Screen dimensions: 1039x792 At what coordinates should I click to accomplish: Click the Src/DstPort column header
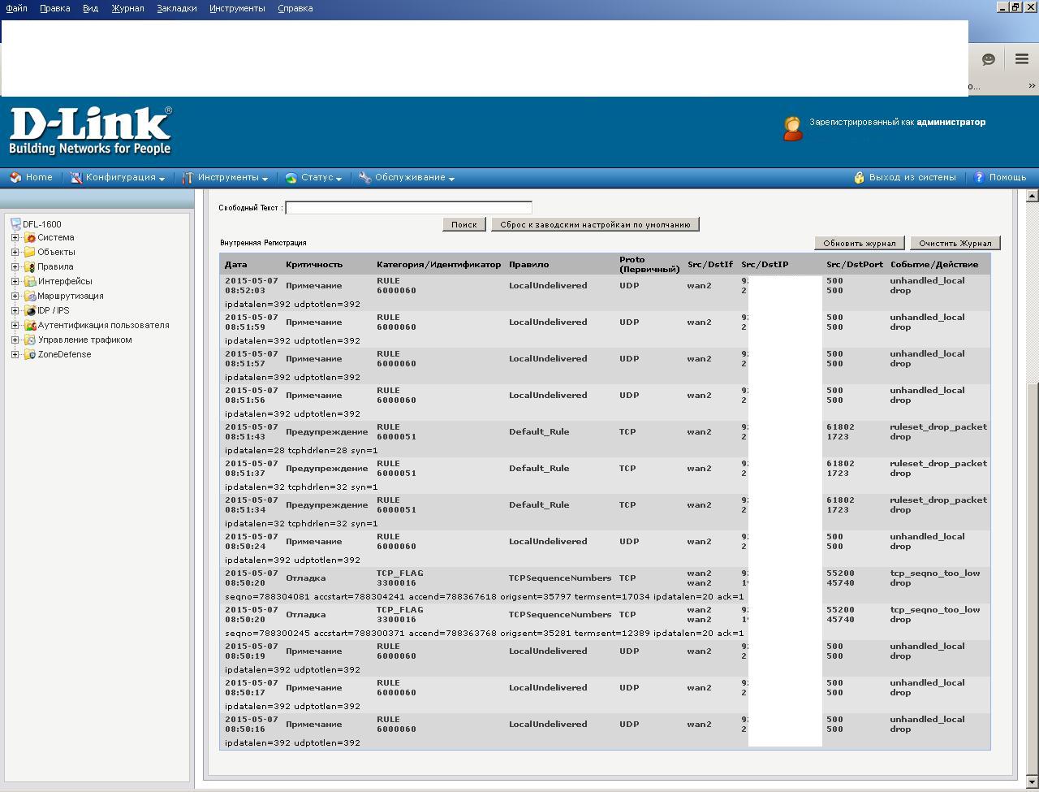855,265
